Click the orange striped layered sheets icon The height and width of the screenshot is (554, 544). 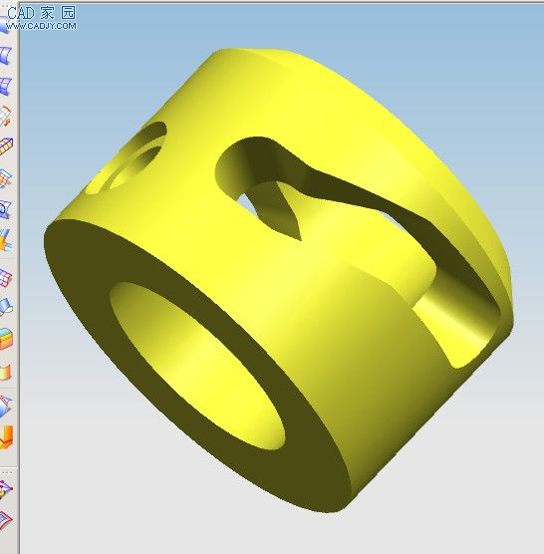tap(6, 178)
